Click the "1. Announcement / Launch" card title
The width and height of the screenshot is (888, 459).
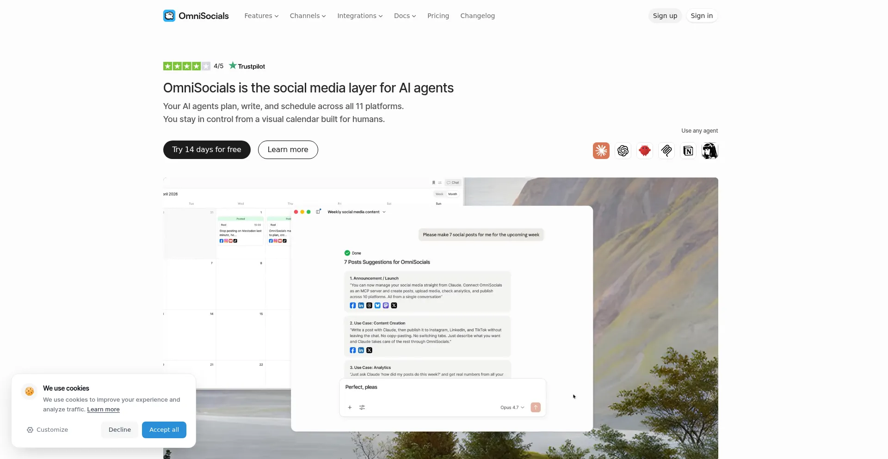click(x=374, y=278)
